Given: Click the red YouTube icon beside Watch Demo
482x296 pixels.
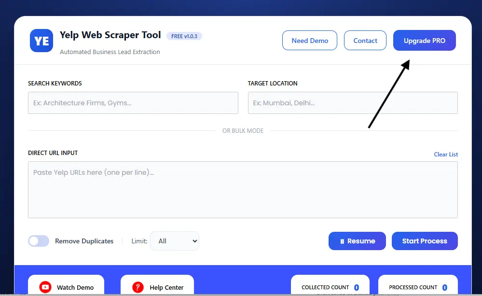Looking at the screenshot, I should [x=45, y=287].
